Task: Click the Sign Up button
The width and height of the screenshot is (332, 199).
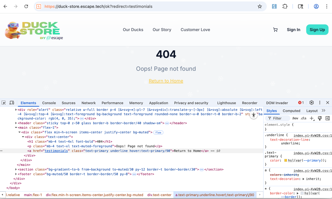Action: pyautogui.click(x=317, y=29)
